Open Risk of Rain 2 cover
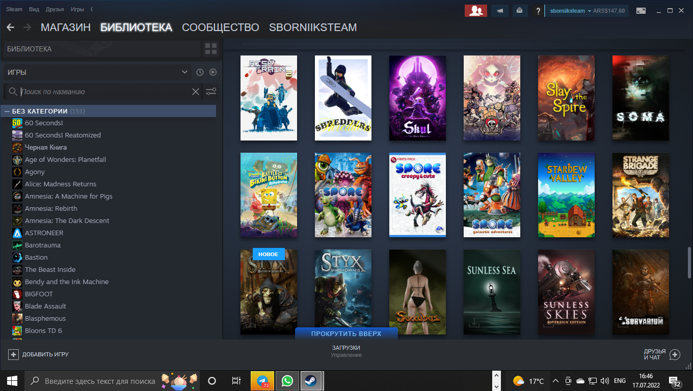Viewport: 693px width, 391px height. [269, 98]
